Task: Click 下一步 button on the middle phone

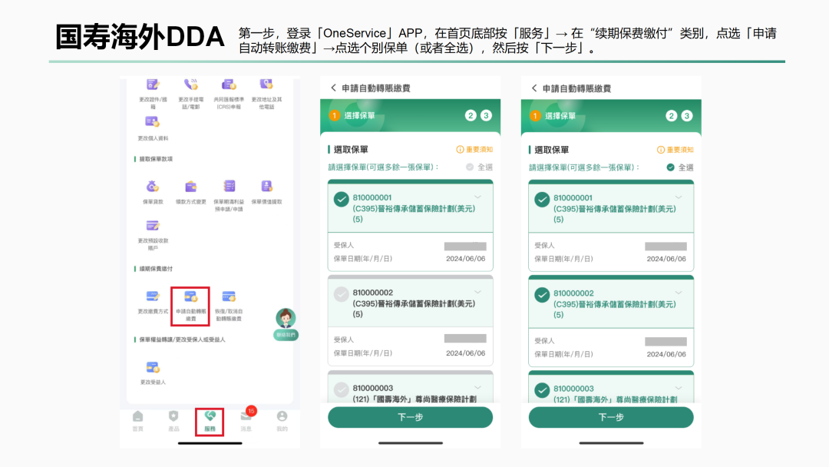Action: [x=410, y=417]
